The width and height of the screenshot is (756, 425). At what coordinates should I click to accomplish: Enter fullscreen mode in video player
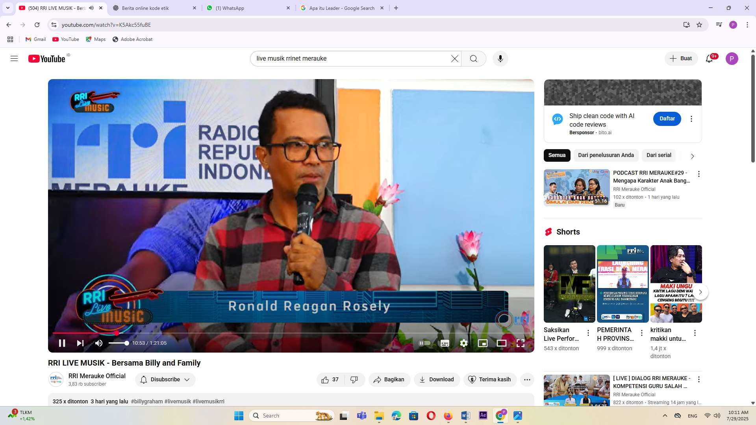click(x=520, y=343)
